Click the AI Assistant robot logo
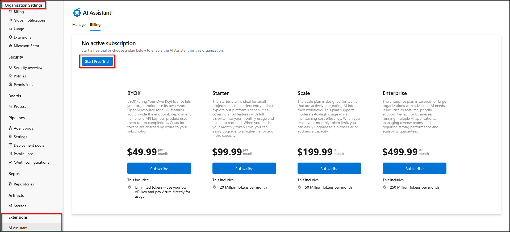This screenshot has height=232, width=510. tap(77, 13)
